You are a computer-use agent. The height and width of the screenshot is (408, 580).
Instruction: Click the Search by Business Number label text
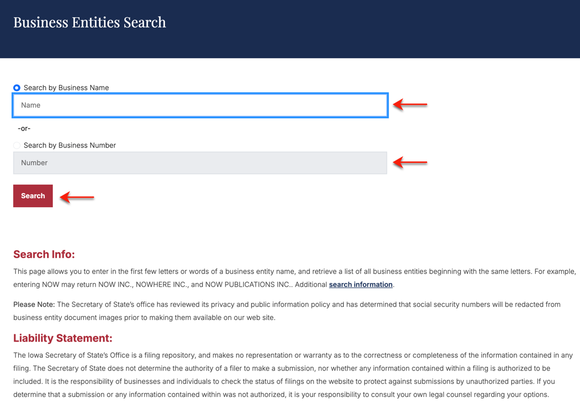pyautogui.click(x=70, y=145)
